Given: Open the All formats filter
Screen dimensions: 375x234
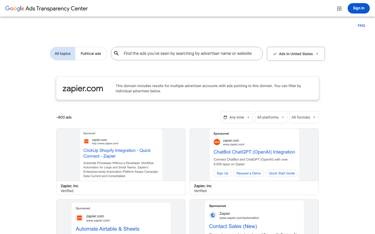Looking at the screenshot, I should pos(304,117).
